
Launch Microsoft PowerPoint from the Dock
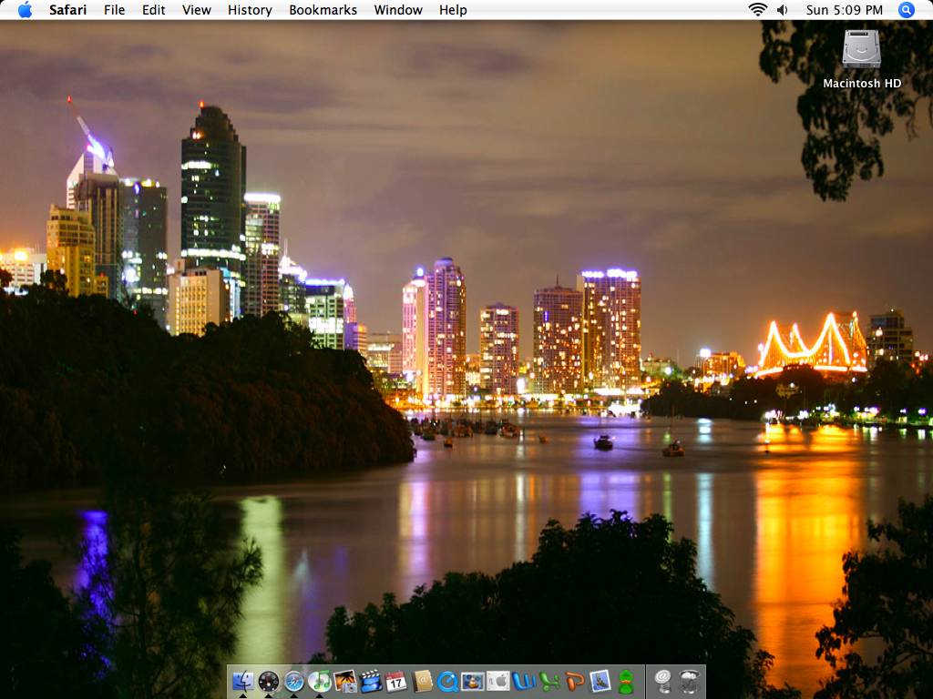tap(574, 681)
